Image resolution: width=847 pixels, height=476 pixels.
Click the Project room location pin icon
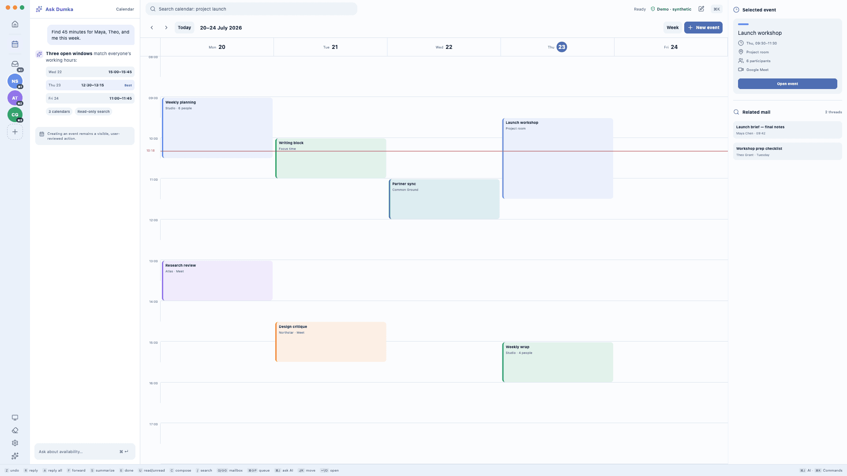pyautogui.click(x=741, y=52)
